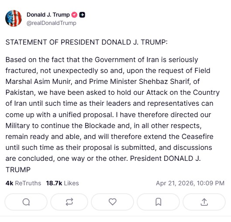231x222 pixels.
Task: View the 4k ReTruths list
Action: point(23,183)
